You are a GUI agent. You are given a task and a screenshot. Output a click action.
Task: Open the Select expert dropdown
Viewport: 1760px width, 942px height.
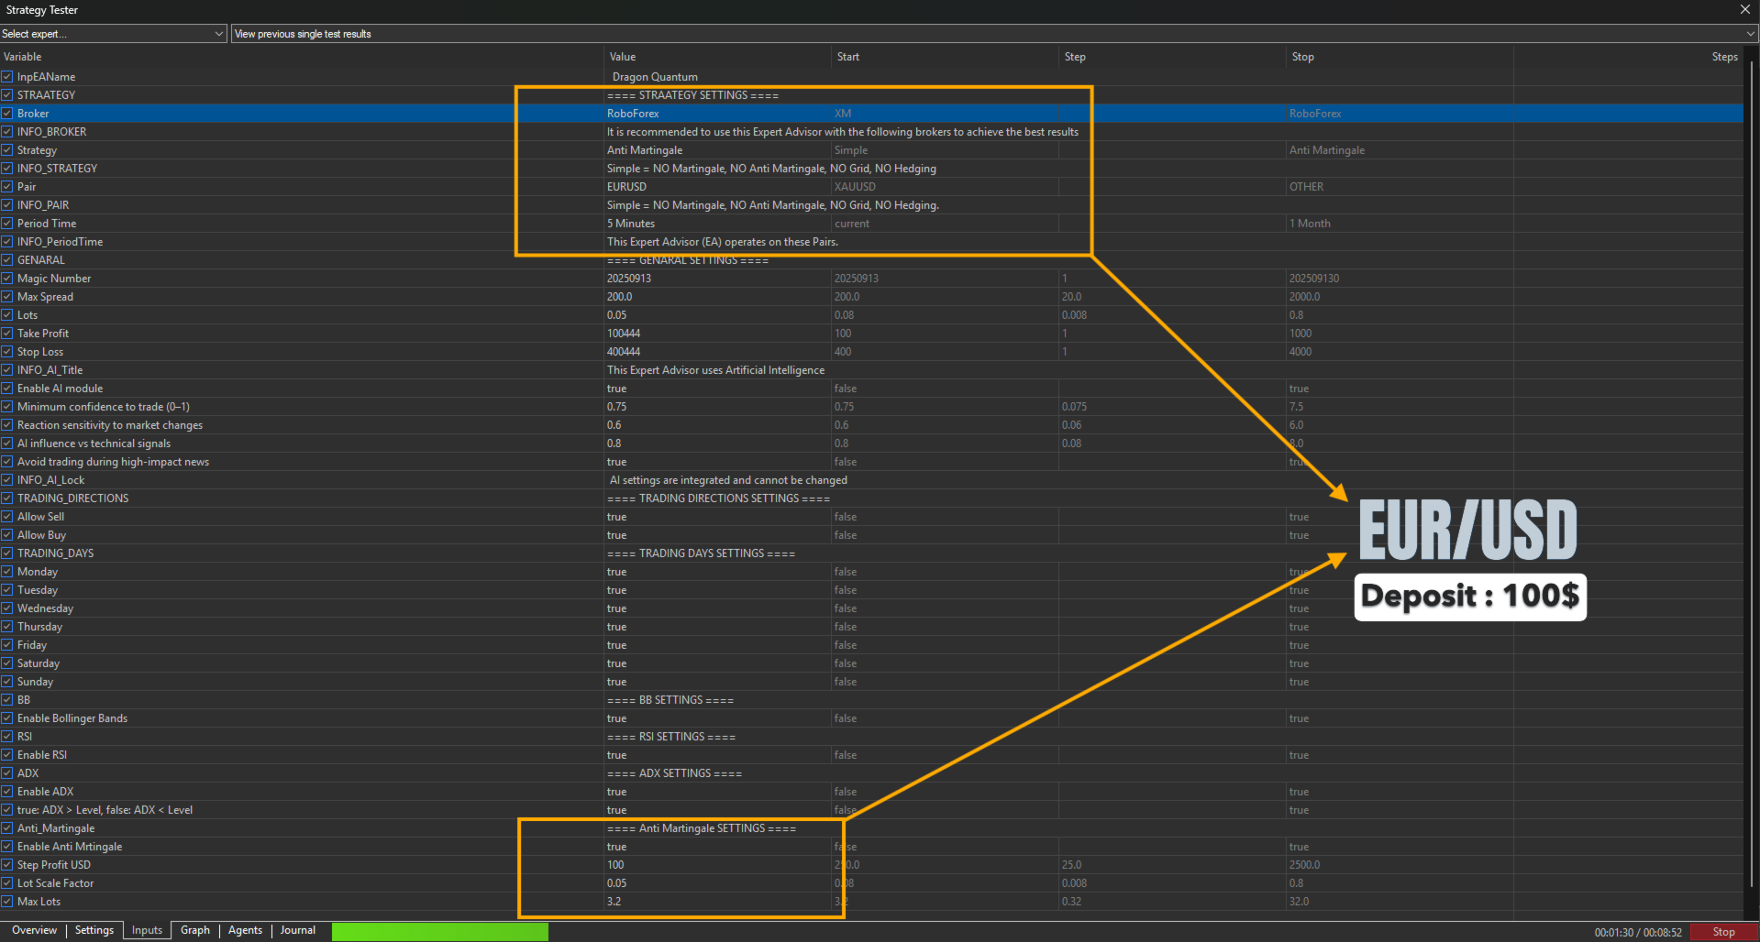(x=113, y=34)
